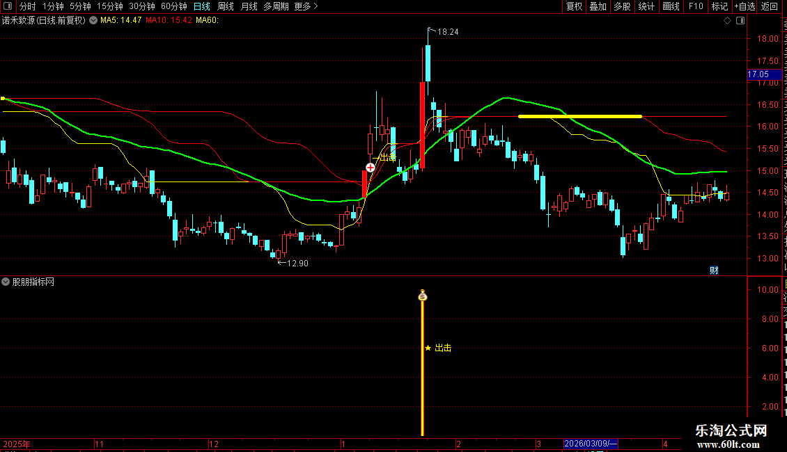The height and width of the screenshot is (452, 787).
Task: Click the 多股 multi-stock button
Action: 622,6
